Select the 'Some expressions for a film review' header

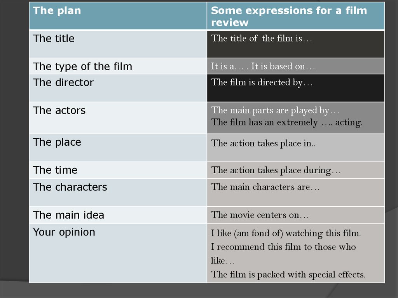288,16
